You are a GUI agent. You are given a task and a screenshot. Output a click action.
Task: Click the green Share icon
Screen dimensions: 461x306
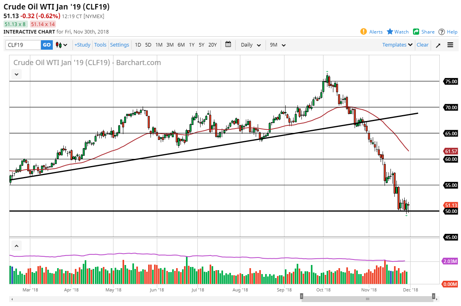416,32
